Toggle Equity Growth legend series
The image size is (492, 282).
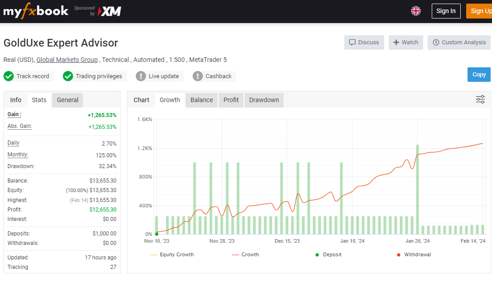point(172,254)
